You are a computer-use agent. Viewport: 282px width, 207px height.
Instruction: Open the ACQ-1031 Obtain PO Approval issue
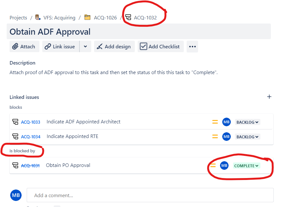click(31, 165)
